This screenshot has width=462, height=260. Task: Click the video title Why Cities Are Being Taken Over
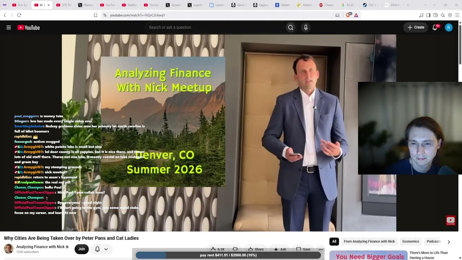71,238
